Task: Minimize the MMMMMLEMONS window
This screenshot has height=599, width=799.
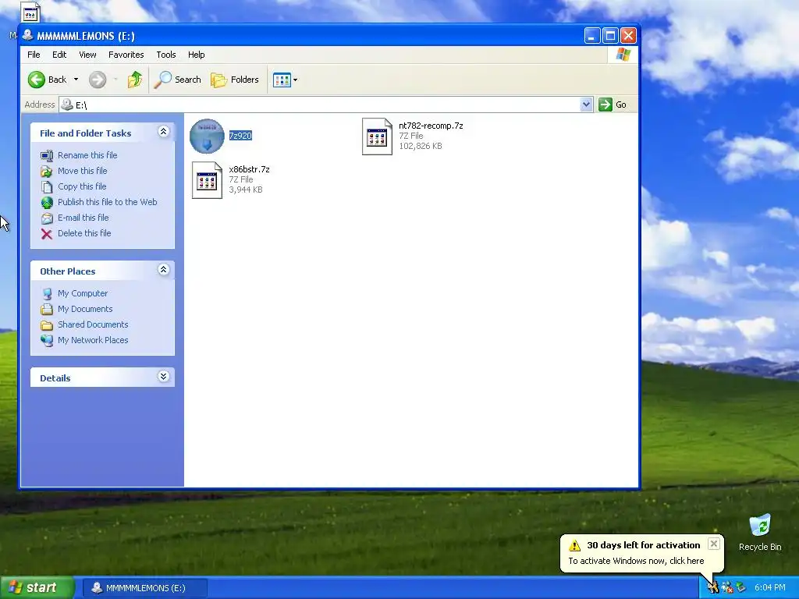Action: click(x=591, y=36)
